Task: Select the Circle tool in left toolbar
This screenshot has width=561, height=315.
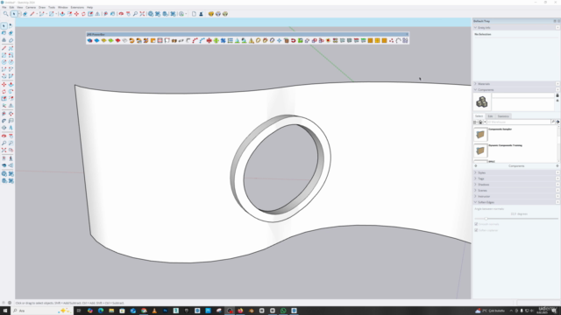Action: tap(4, 62)
